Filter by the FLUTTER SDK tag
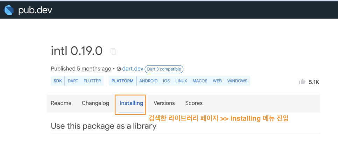This screenshot has width=338, height=141. (x=92, y=81)
